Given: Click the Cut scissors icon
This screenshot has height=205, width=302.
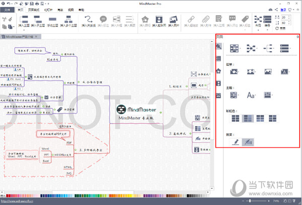Looking at the screenshot, I should tap(4, 19).
